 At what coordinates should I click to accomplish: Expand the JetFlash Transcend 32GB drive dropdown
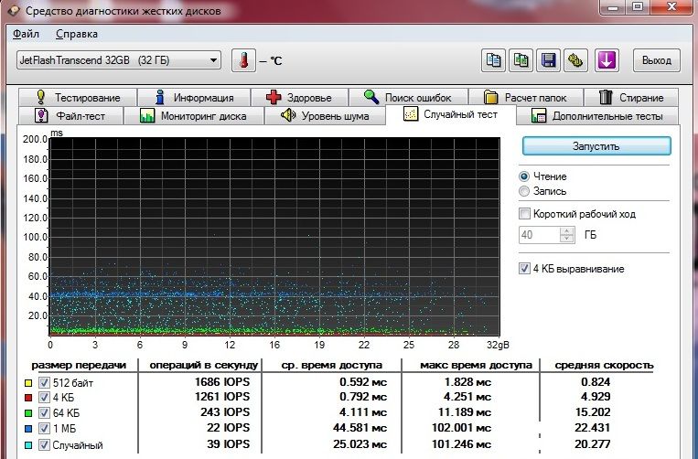[214, 61]
